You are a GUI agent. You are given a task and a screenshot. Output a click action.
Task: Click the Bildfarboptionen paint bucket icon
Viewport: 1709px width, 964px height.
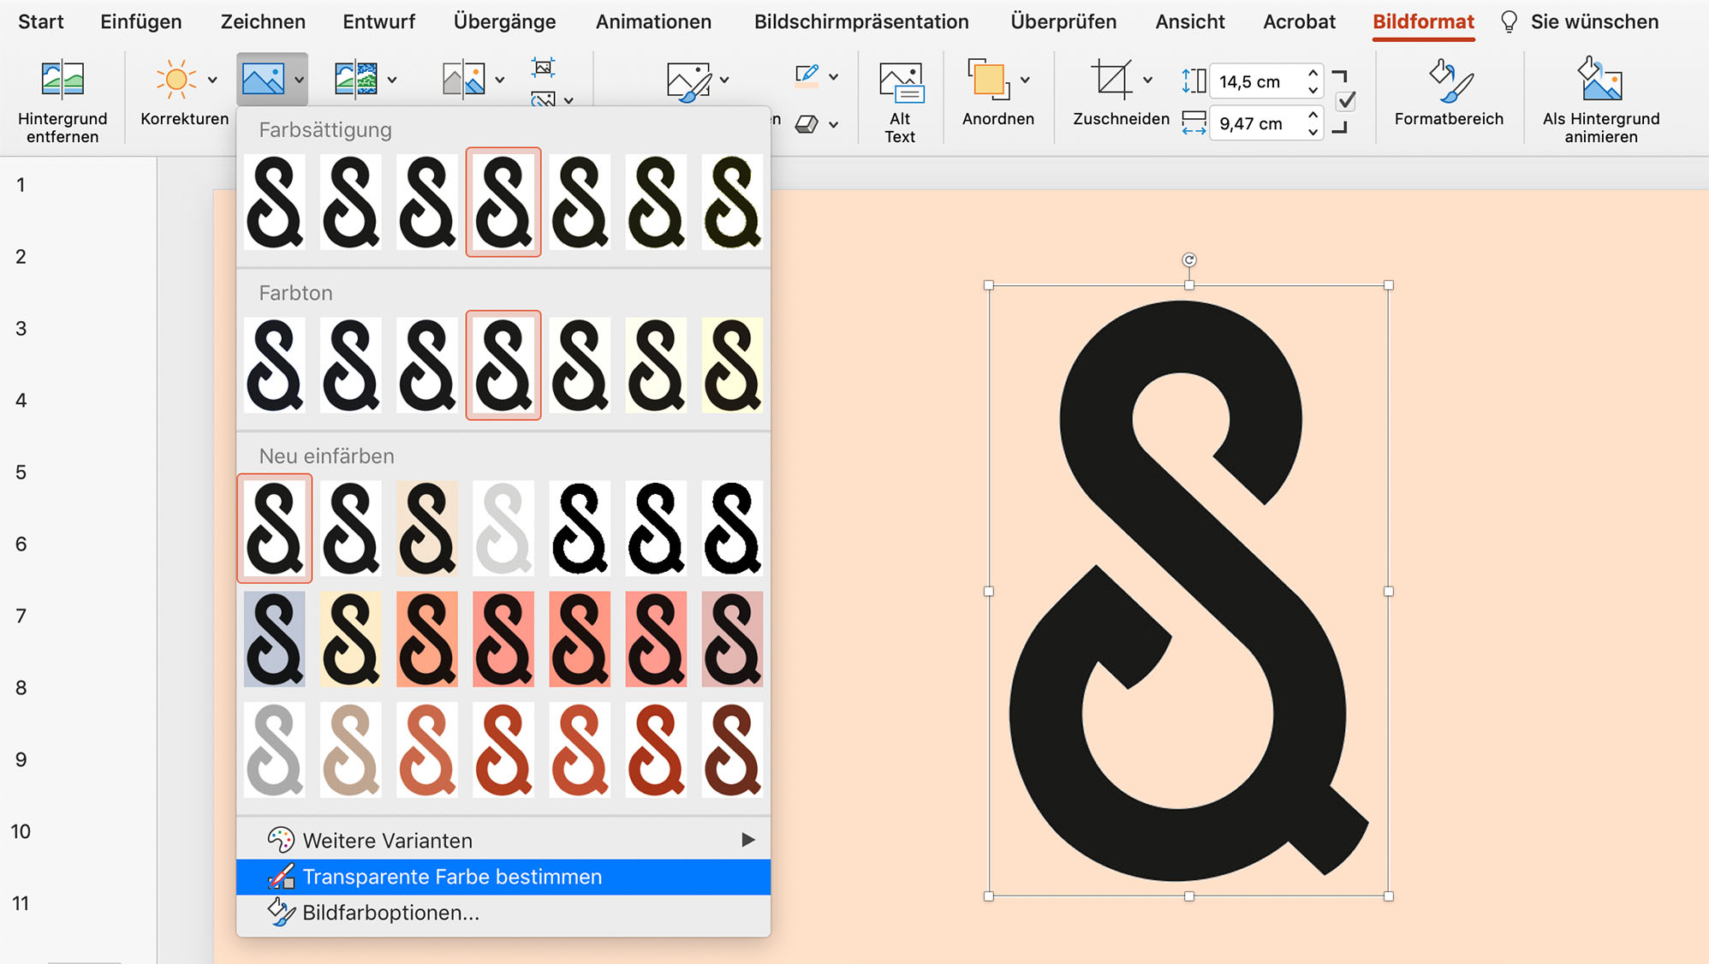pyautogui.click(x=280, y=913)
